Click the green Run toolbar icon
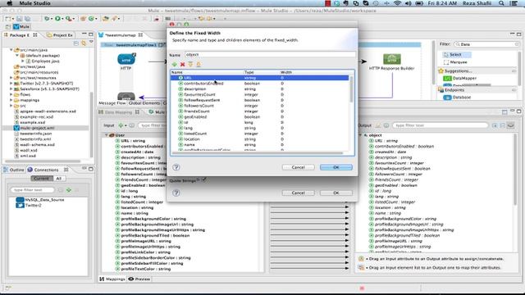 [57, 18]
